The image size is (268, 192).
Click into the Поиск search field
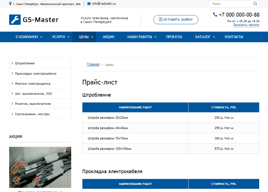tap(230, 4)
